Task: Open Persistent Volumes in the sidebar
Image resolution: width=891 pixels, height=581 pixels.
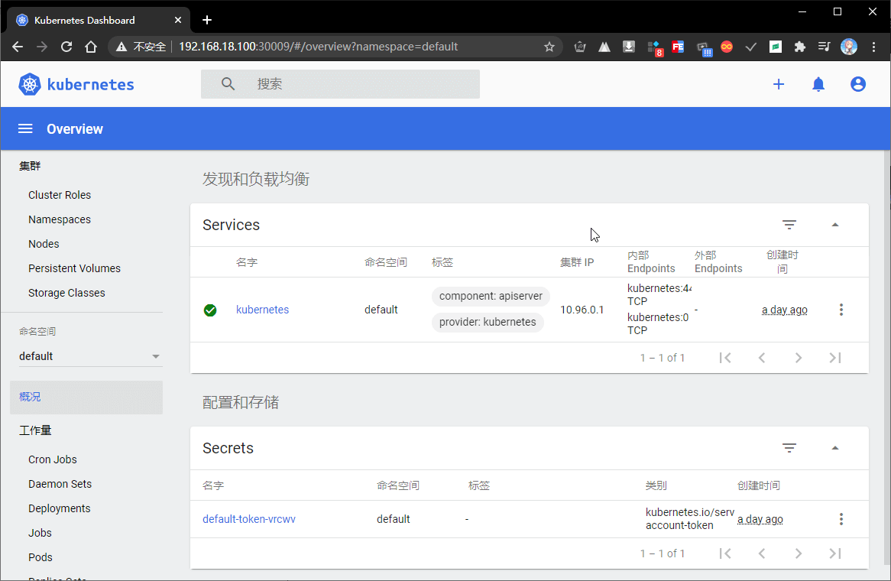Action: pyautogui.click(x=74, y=268)
